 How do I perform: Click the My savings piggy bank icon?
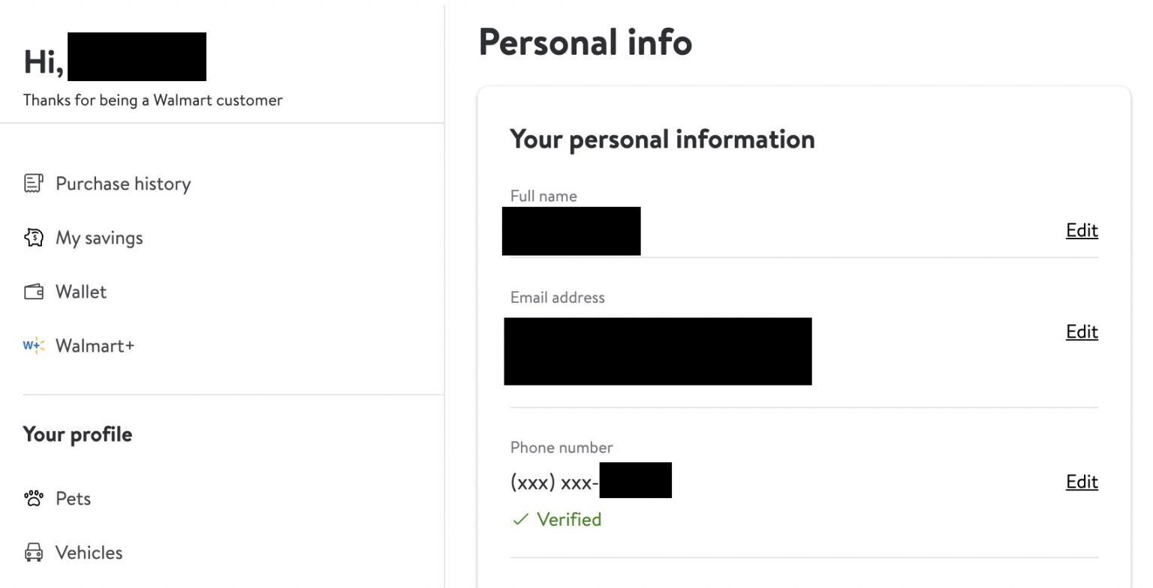(x=34, y=238)
